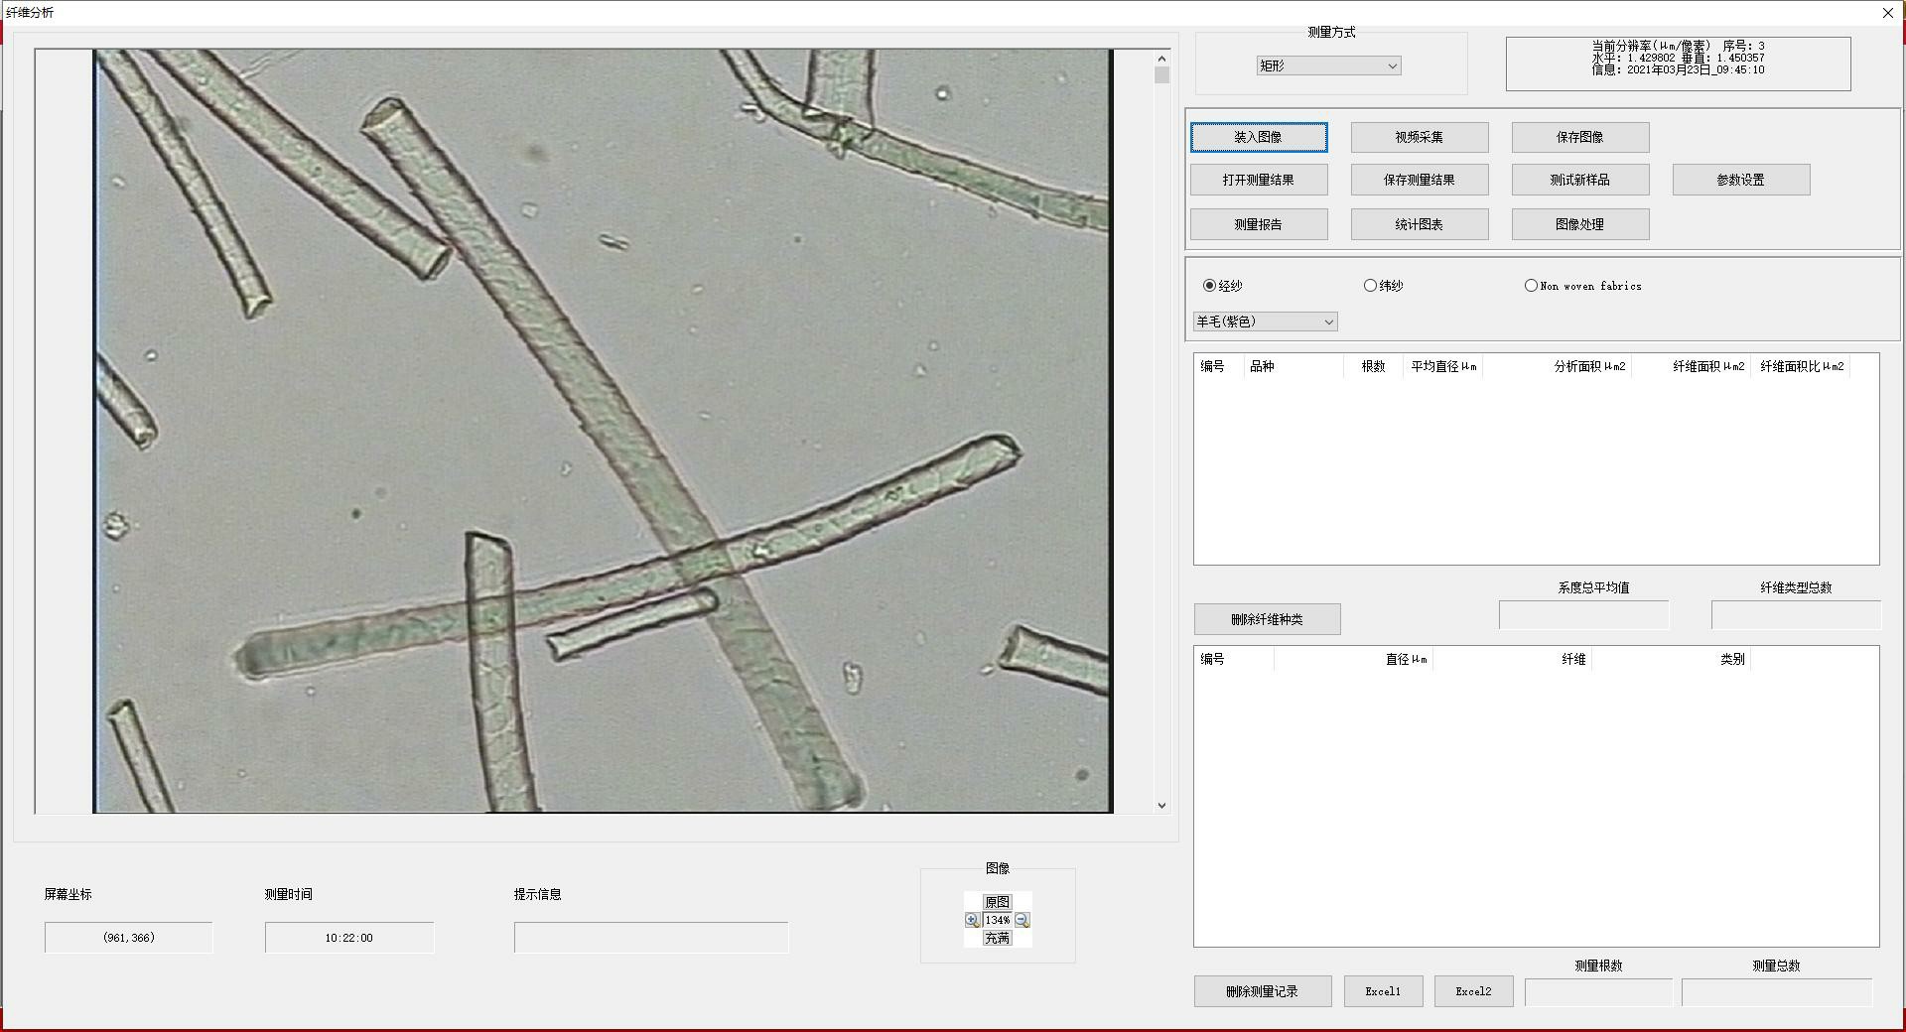This screenshot has height=1032, width=1906.
Task: Open the 测量报告 measurement report
Action: 1259,224
